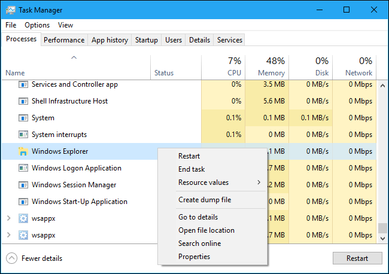
Task: Choose End task from context menu
Action: tap(192, 169)
